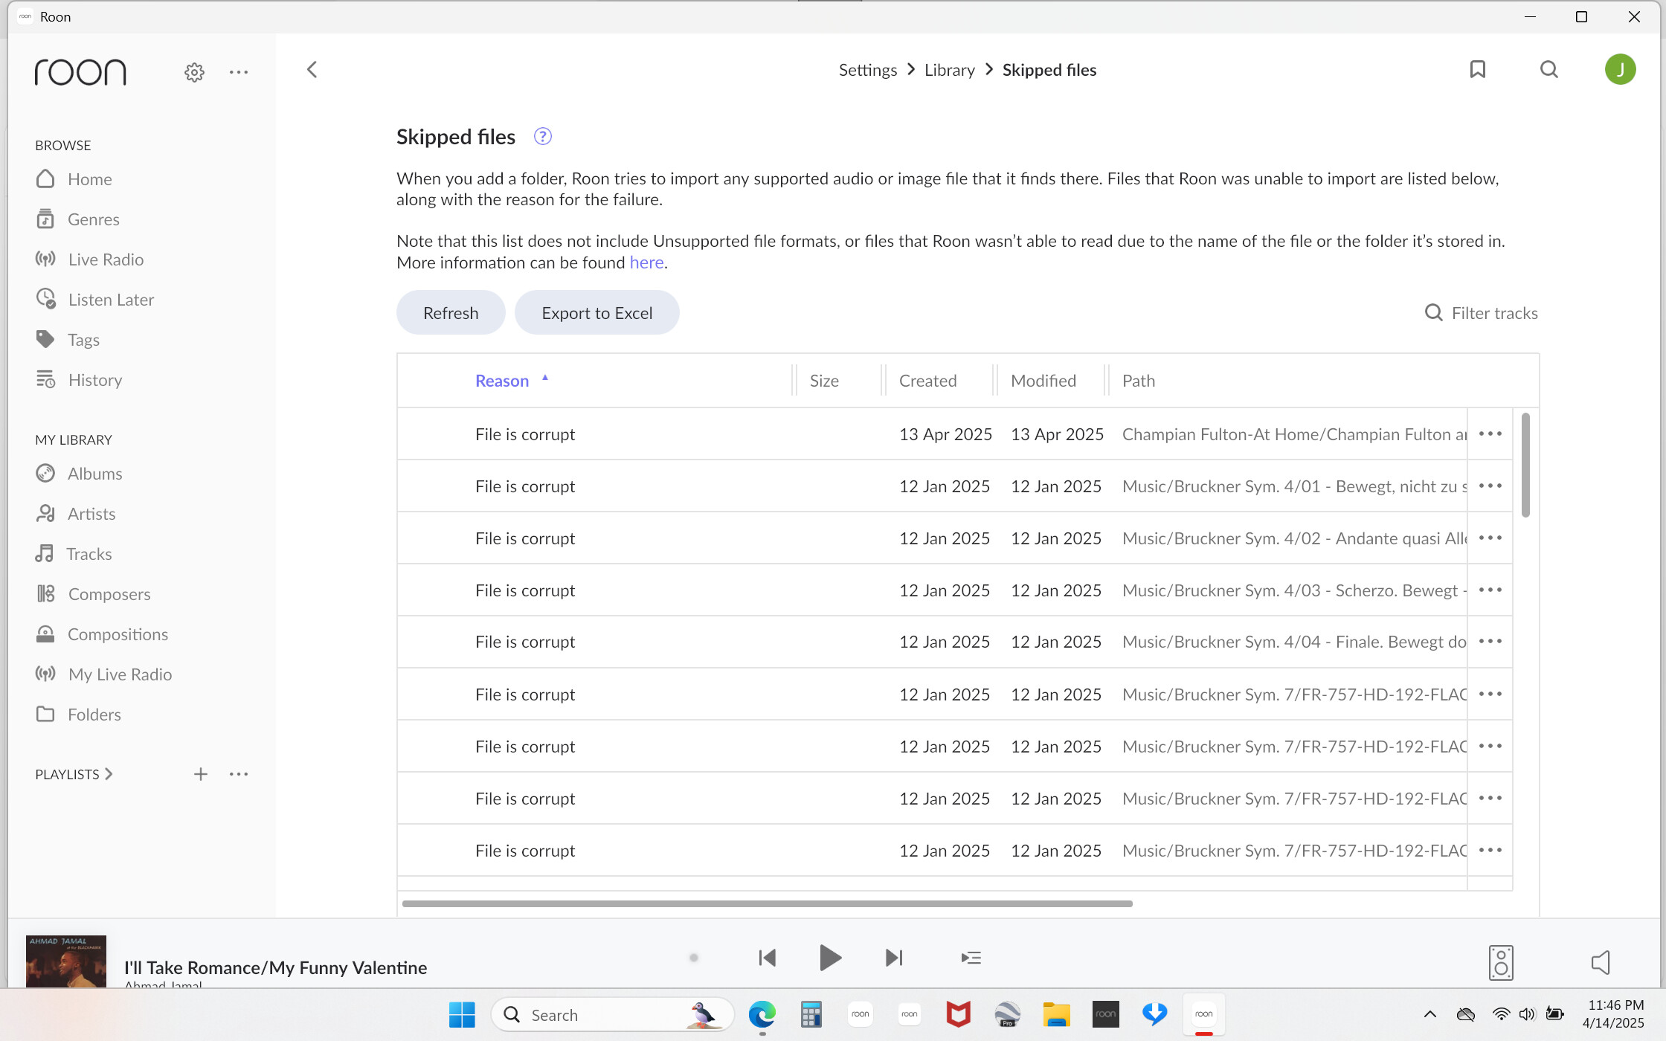Click the Windows taskbar Search box

coord(612,1014)
